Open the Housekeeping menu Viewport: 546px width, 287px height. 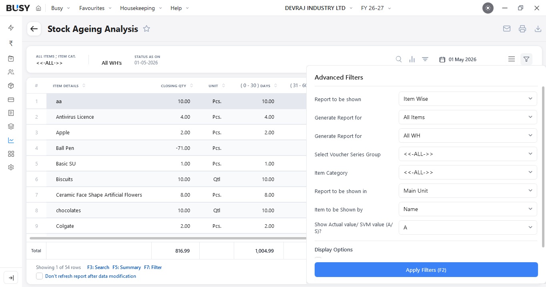click(141, 8)
